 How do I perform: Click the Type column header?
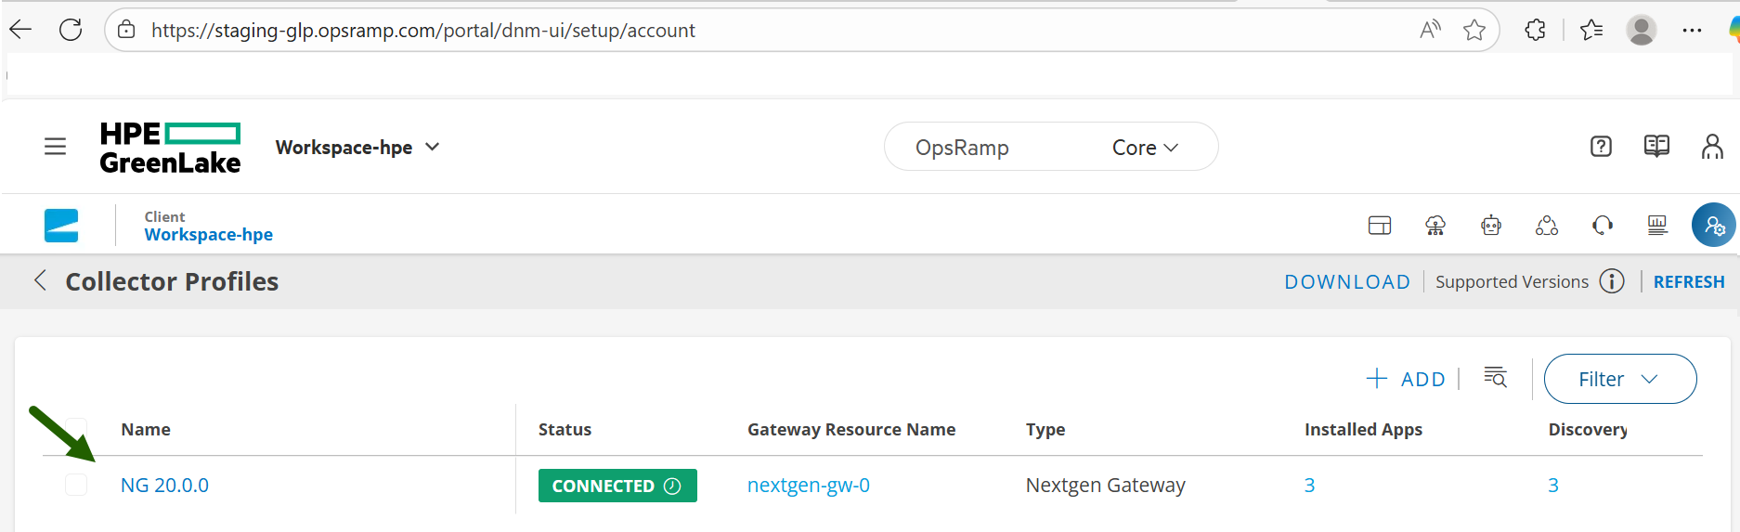coord(1045,430)
